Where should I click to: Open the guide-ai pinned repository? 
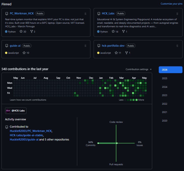click(15, 46)
